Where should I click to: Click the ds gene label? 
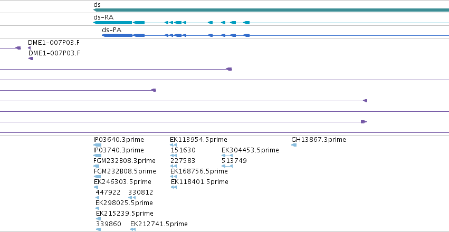point(97,5)
